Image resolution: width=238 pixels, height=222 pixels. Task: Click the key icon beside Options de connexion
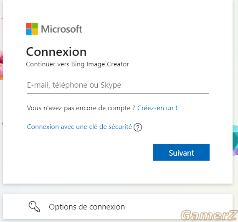pos(34,207)
